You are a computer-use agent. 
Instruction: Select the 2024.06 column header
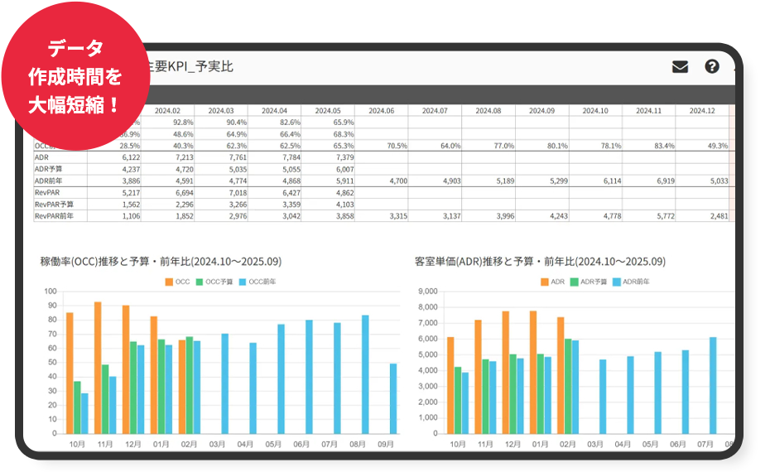[382, 111]
